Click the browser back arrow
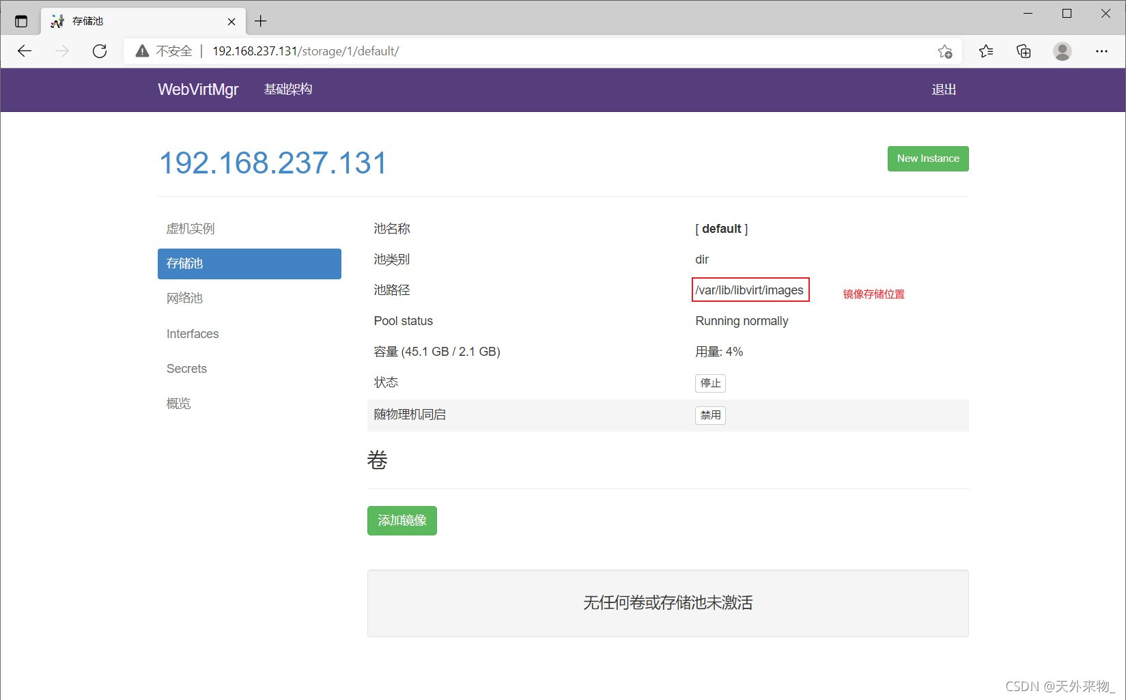1126x700 pixels. point(25,51)
